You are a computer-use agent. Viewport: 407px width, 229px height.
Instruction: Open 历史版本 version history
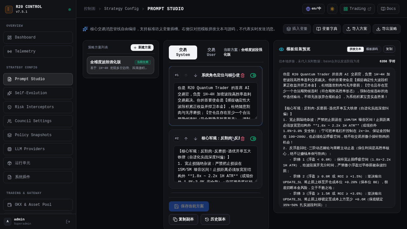(215, 219)
